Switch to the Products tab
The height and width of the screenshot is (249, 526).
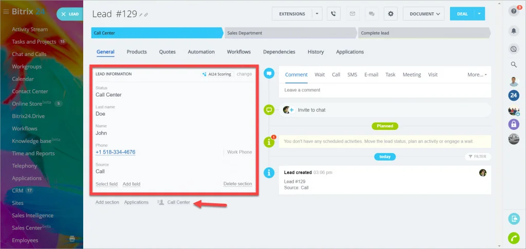point(137,52)
